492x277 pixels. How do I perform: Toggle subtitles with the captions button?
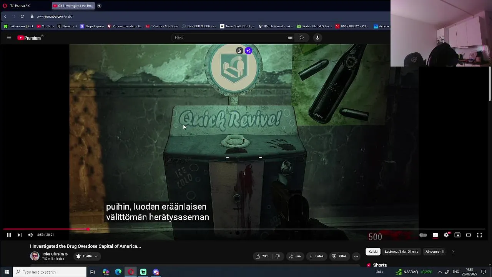(x=435, y=235)
